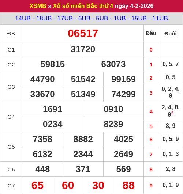Screen dimensions: 183x194
Task: Click the G1 prize label
Action: 11,50
